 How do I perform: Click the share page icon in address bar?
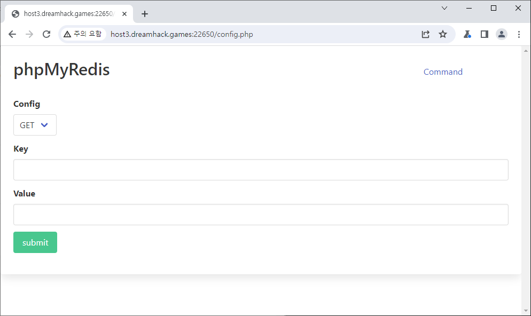point(425,34)
